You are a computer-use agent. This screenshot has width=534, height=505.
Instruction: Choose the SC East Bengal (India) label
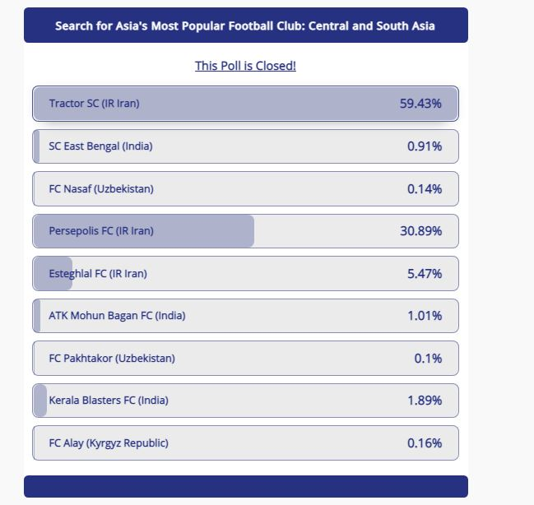100,146
